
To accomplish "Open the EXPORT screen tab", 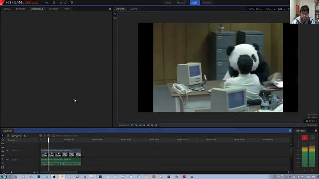I will pyautogui.click(x=207, y=3).
